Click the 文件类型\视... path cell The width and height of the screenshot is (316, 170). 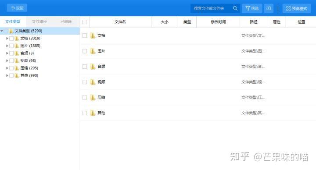click(x=253, y=82)
